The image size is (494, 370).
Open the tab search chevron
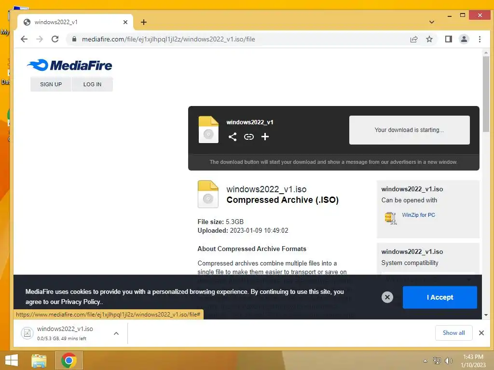[x=432, y=22]
